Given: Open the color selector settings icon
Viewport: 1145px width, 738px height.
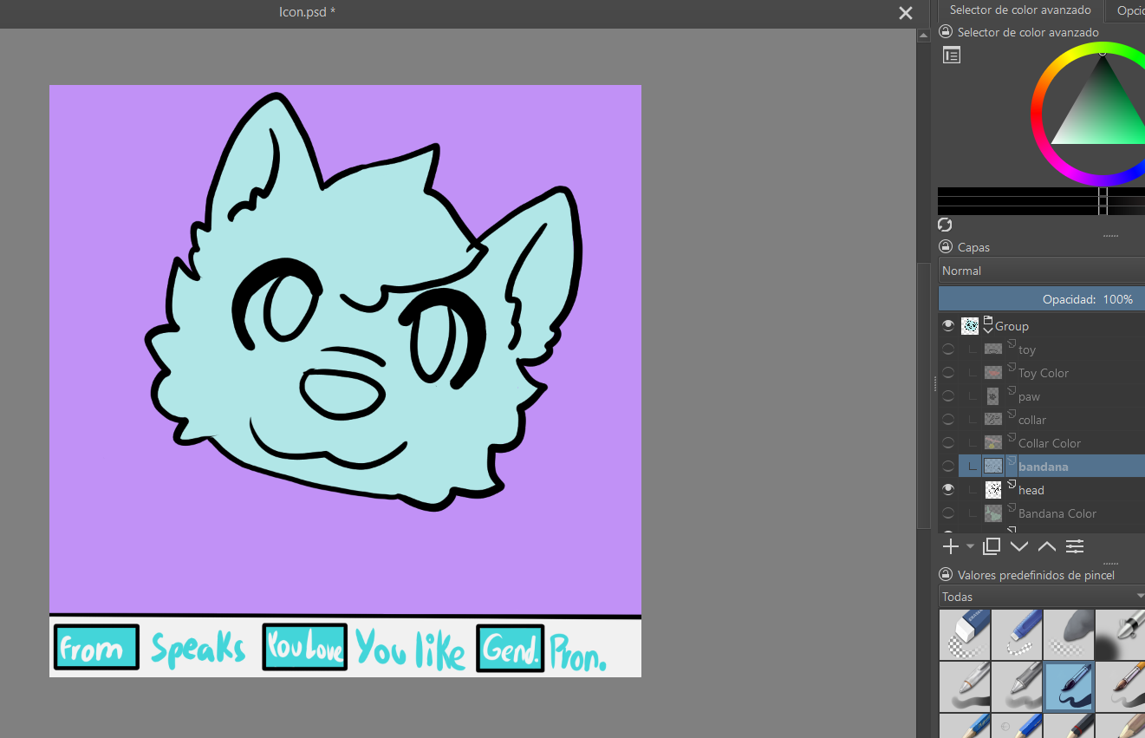Looking at the screenshot, I should [952, 56].
